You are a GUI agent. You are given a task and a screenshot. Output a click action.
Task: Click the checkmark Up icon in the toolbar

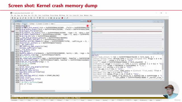pyautogui.click(x=23, y=18)
